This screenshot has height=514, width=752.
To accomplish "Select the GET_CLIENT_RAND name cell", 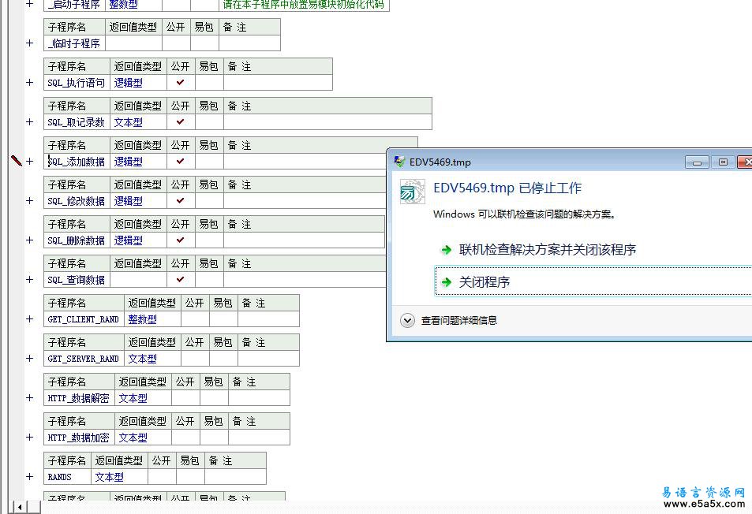I will tap(84, 319).
